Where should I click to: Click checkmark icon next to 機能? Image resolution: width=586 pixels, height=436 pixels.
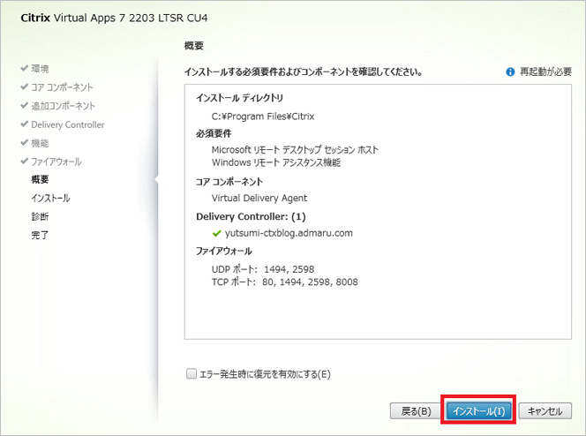pyautogui.click(x=25, y=142)
